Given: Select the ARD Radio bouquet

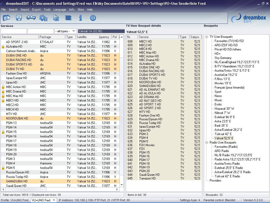Looking at the screenshot, I should (x=221, y=151).
